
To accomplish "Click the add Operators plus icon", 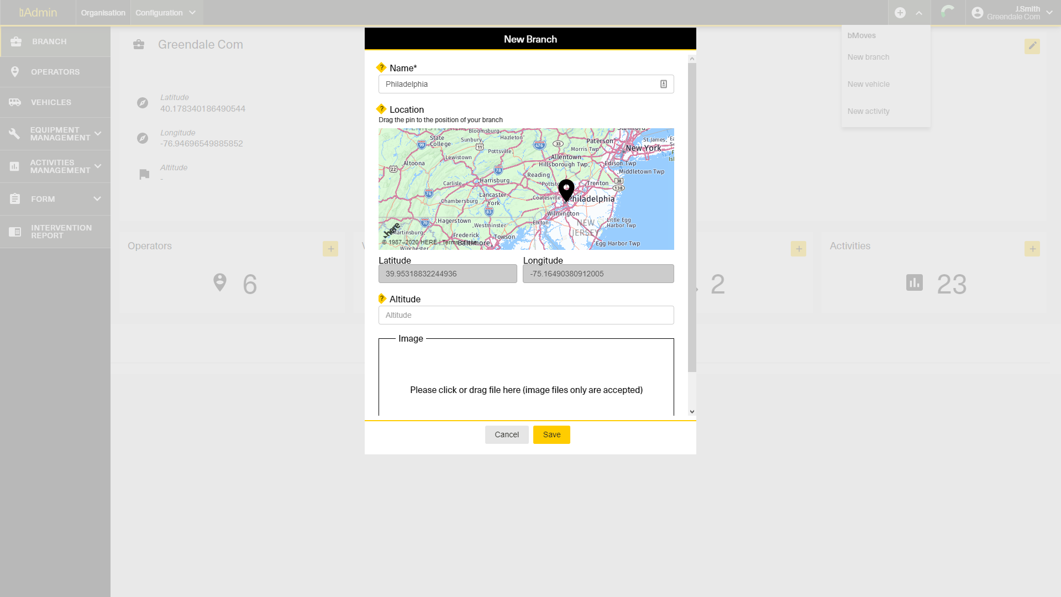I will 330,249.
